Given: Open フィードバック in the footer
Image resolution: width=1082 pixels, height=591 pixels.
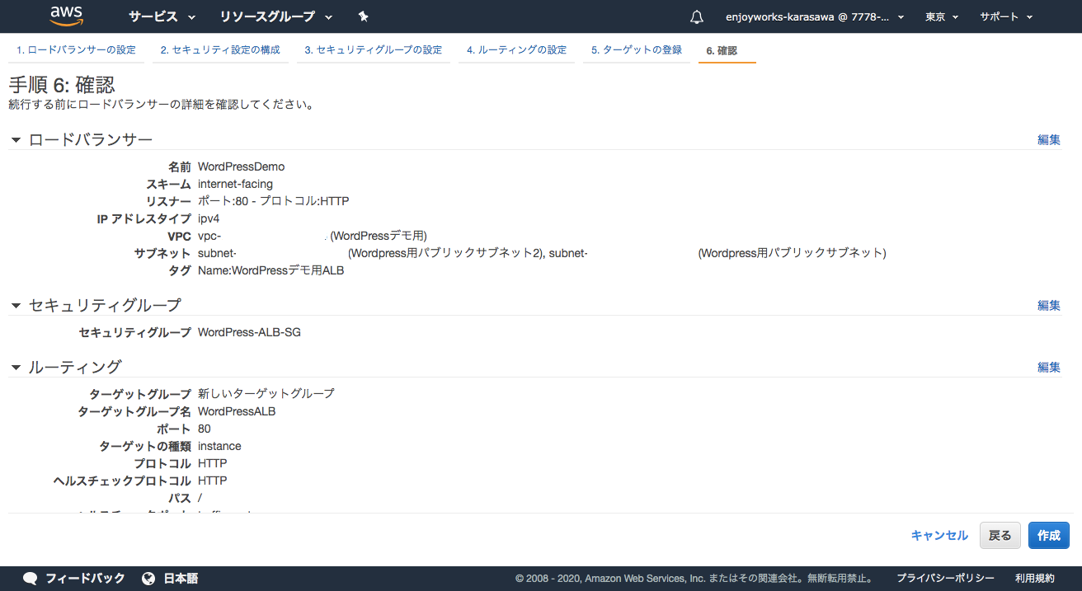Looking at the screenshot, I should tap(85, 579).
